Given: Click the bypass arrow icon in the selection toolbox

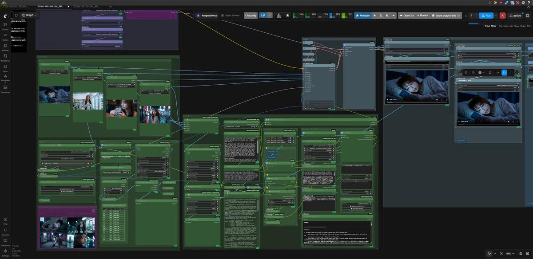Looking at the screenshot, I should point(498,72).
